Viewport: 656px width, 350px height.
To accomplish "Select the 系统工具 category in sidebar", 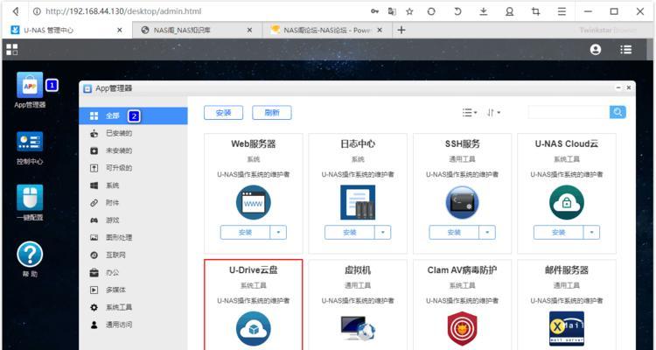I will (133, 307).
